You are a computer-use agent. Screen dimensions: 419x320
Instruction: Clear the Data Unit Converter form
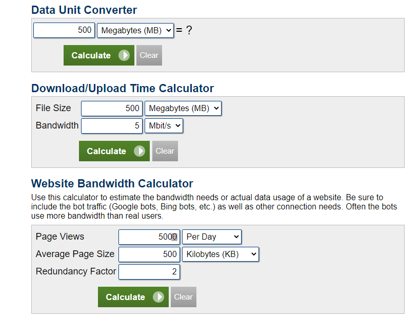(149, 55)
